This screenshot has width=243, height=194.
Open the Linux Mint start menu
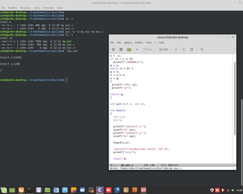tap(4, 190)
